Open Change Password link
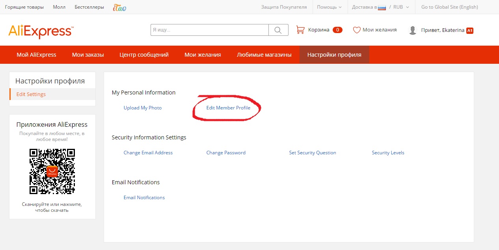Image resolution: width=499 pixels, height=250 pixels. tap(226, 153)
